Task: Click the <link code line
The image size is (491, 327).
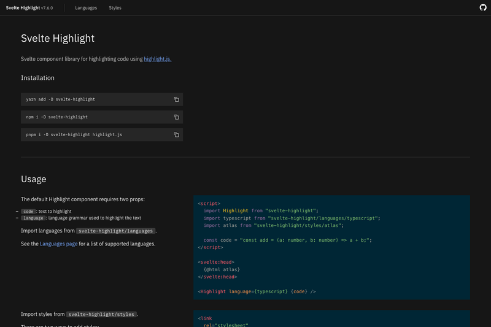Action: [x=205, y=318]
